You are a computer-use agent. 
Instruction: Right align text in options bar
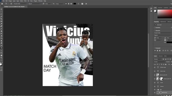click(x=71, y=4)
